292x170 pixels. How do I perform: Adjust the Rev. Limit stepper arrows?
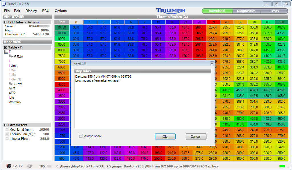pyautogui.click(x=7, y=129)
